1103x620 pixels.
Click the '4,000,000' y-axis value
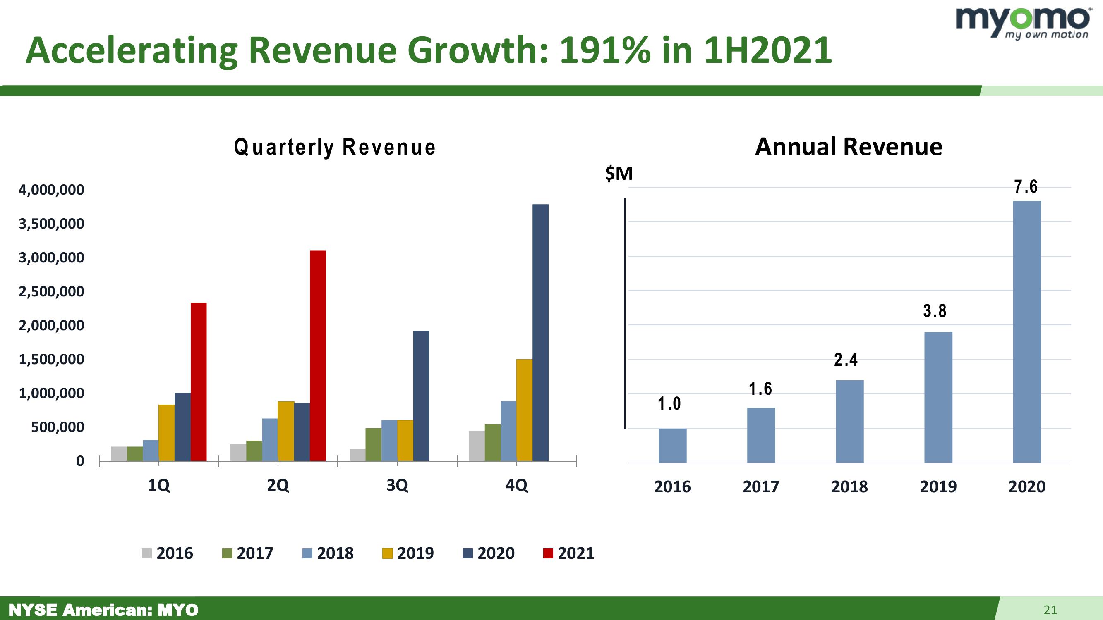(51, 190)
